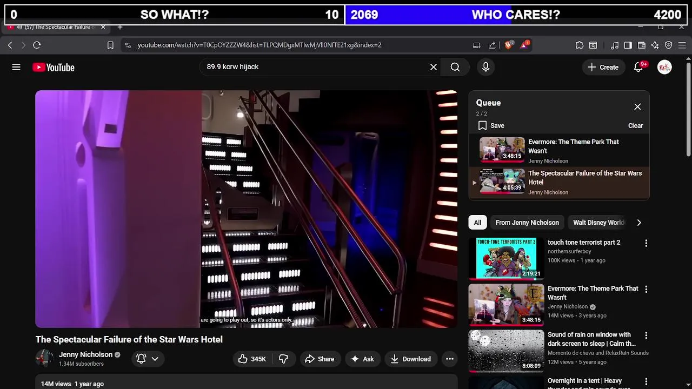Dislike the video
This screenshot has height=389, width=692.
click(283, 359)
